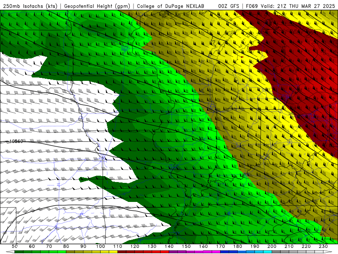Click the 70 value on the color scale
Screen dimensions: 338x254
click(x=49, y=246)
